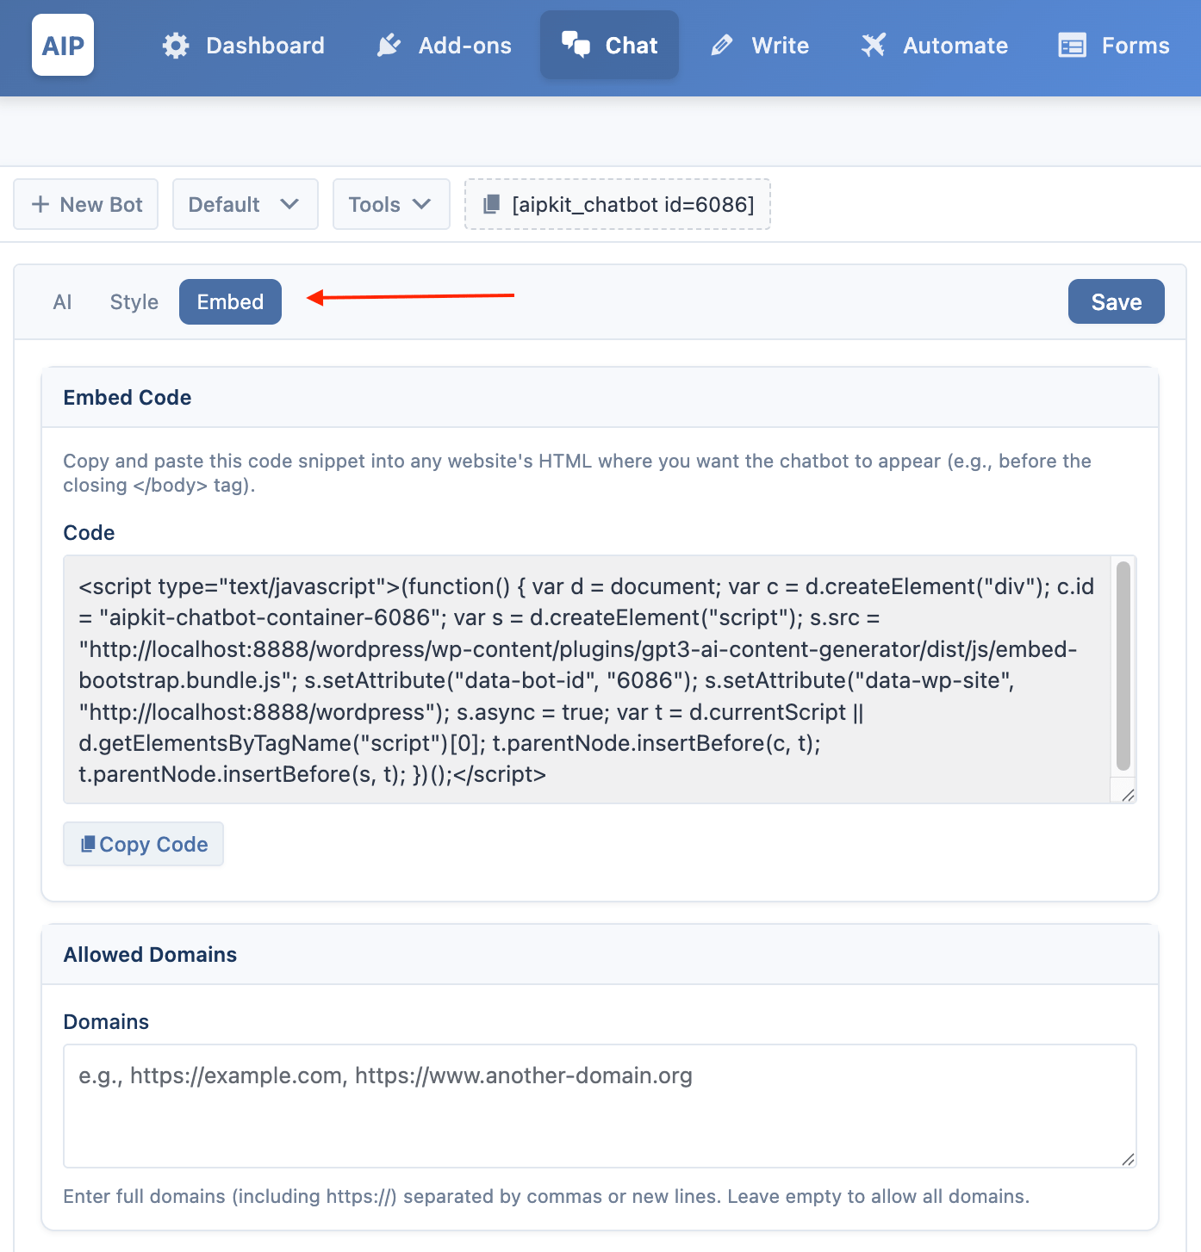Click the code textarea scrollbar
Screen dimensions: 1201x1252
pyautogui.click(x=1123, y=666)
